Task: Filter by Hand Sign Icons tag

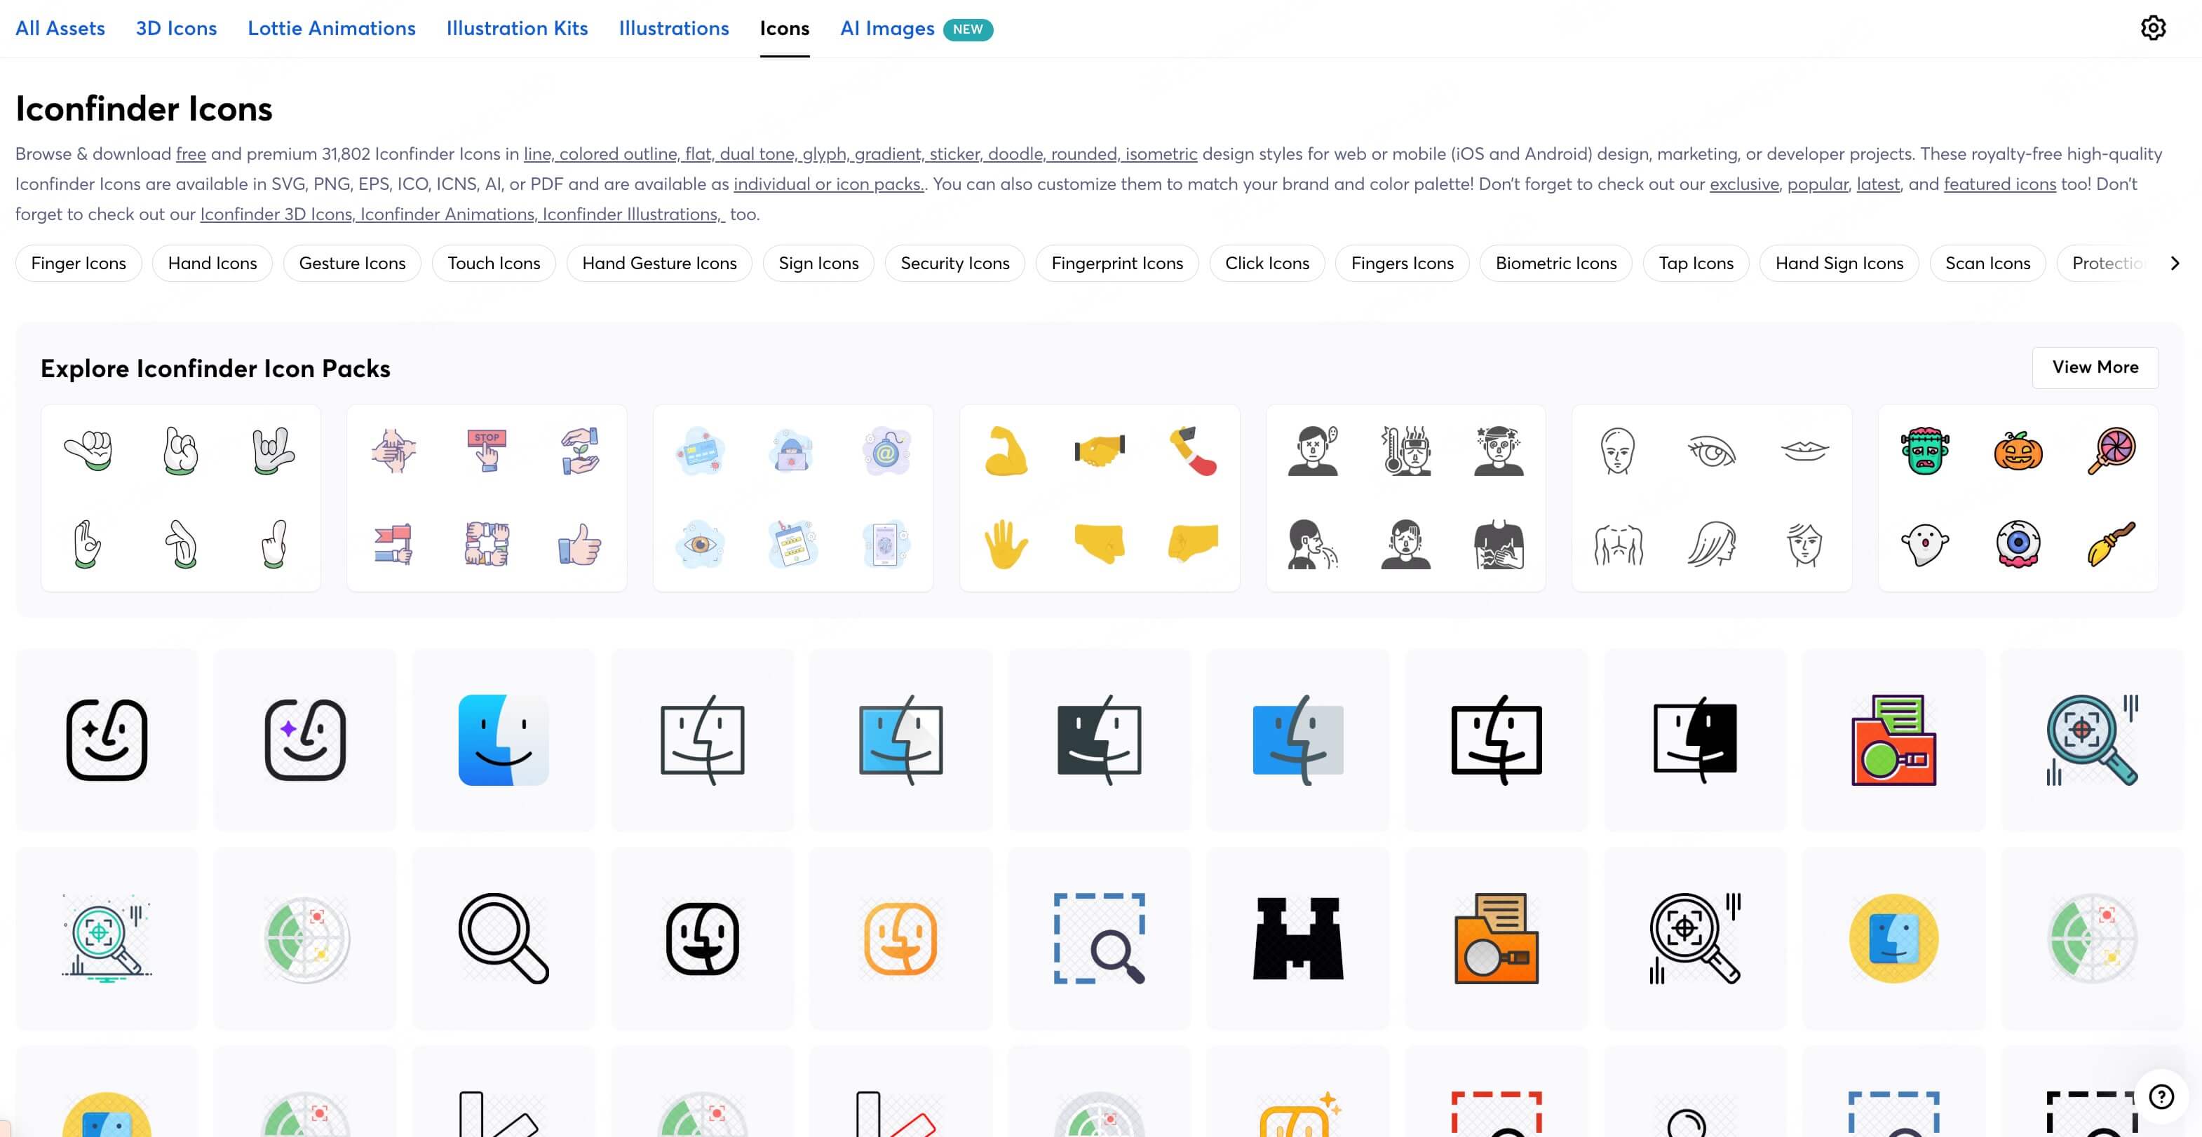Action: 1839,263
